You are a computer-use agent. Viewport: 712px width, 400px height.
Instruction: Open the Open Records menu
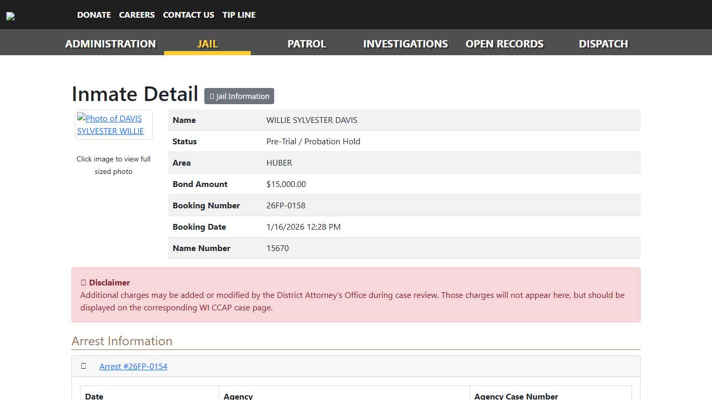coord(504,44)
